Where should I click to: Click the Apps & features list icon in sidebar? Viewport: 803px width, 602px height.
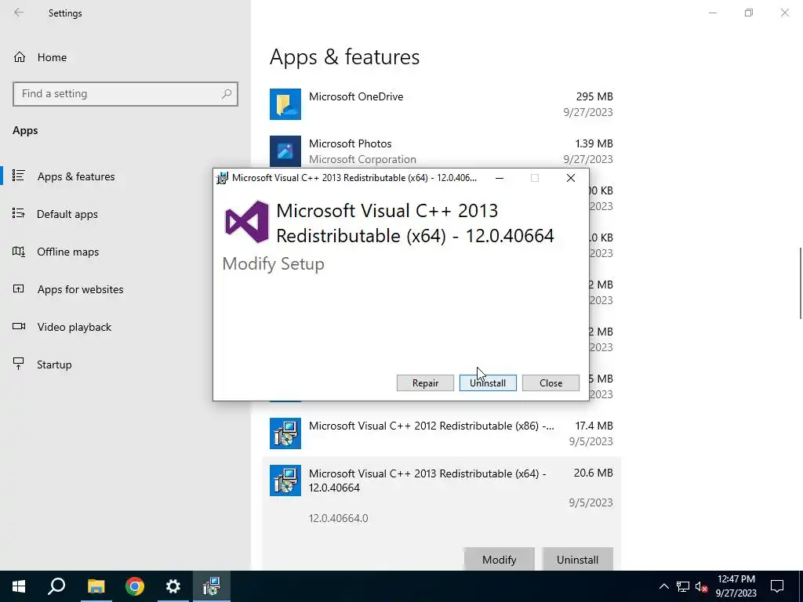coord(19,176)
